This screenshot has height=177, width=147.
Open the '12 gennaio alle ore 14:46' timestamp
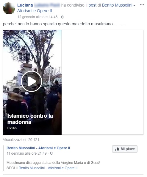coord(37,17)
